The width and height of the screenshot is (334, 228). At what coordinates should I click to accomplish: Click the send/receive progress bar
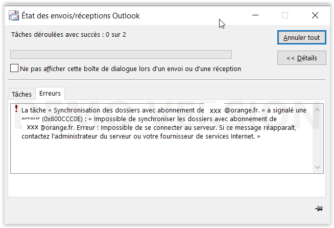coord(121,54)
